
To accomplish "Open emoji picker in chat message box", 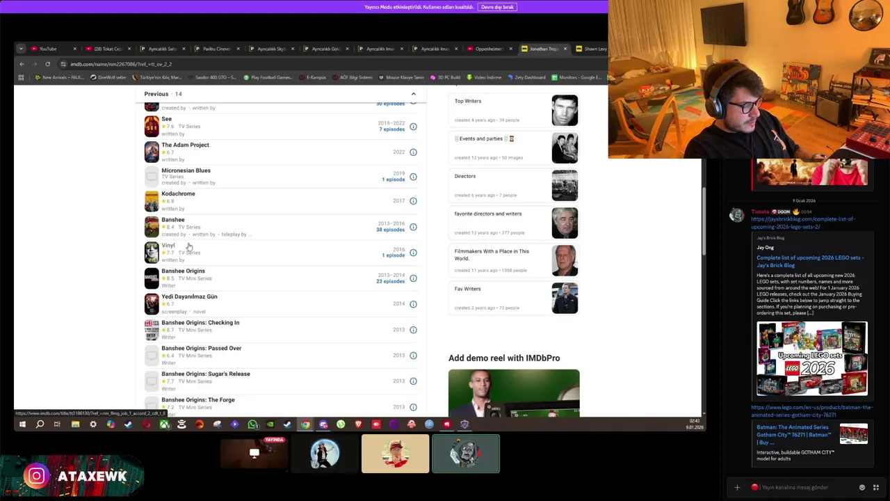I will pyautogui.click(x=862, y=487).
